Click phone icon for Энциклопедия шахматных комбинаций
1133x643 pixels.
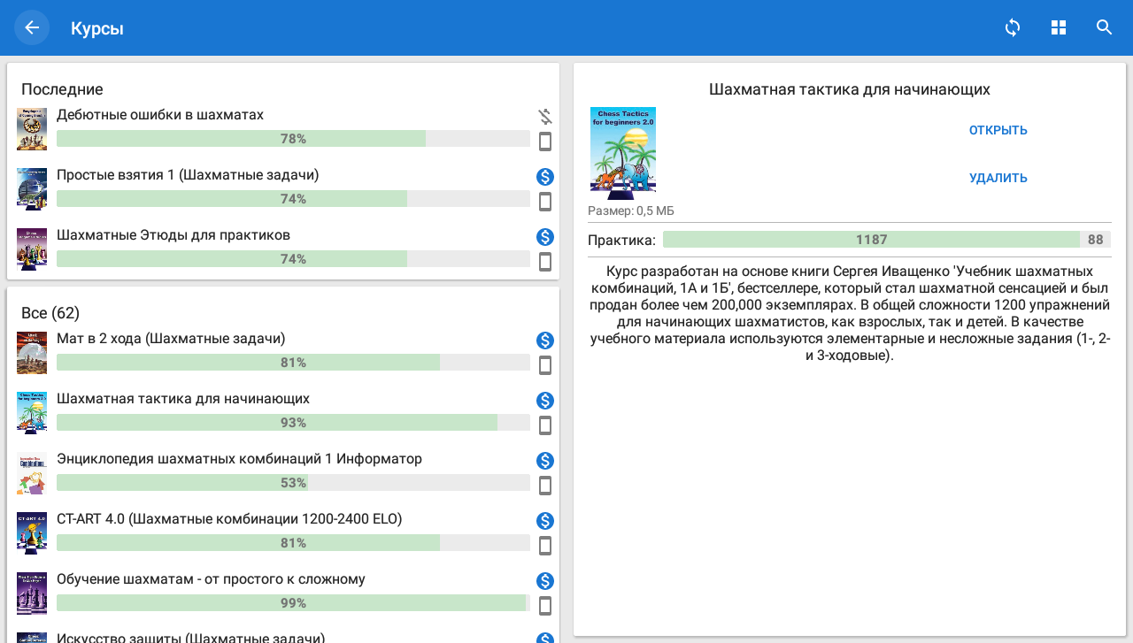tap(545, 486)
